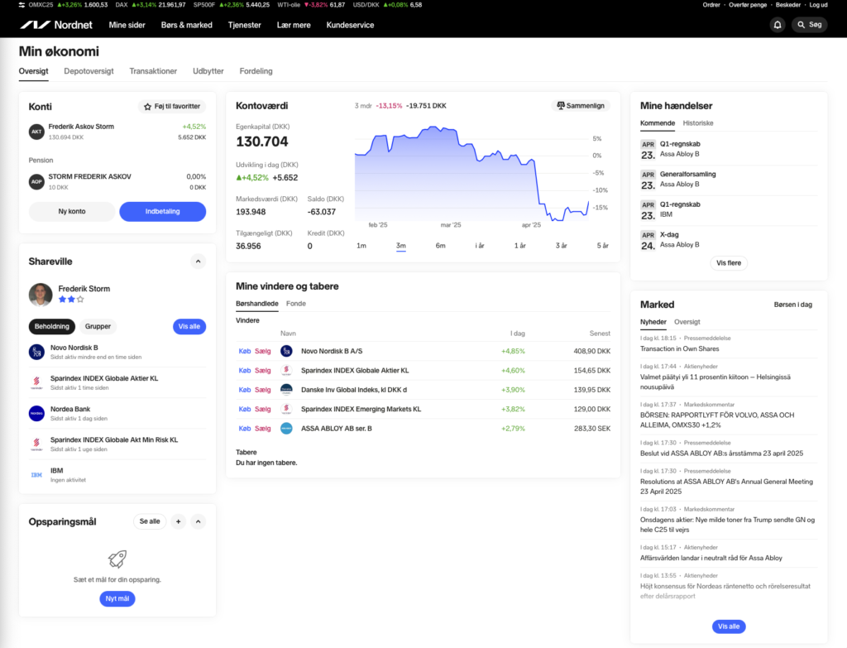Click Frederik Storm's profile picture
Image resolution: width=847 pixels, height=648 pixels.
[x=40, y=295]
